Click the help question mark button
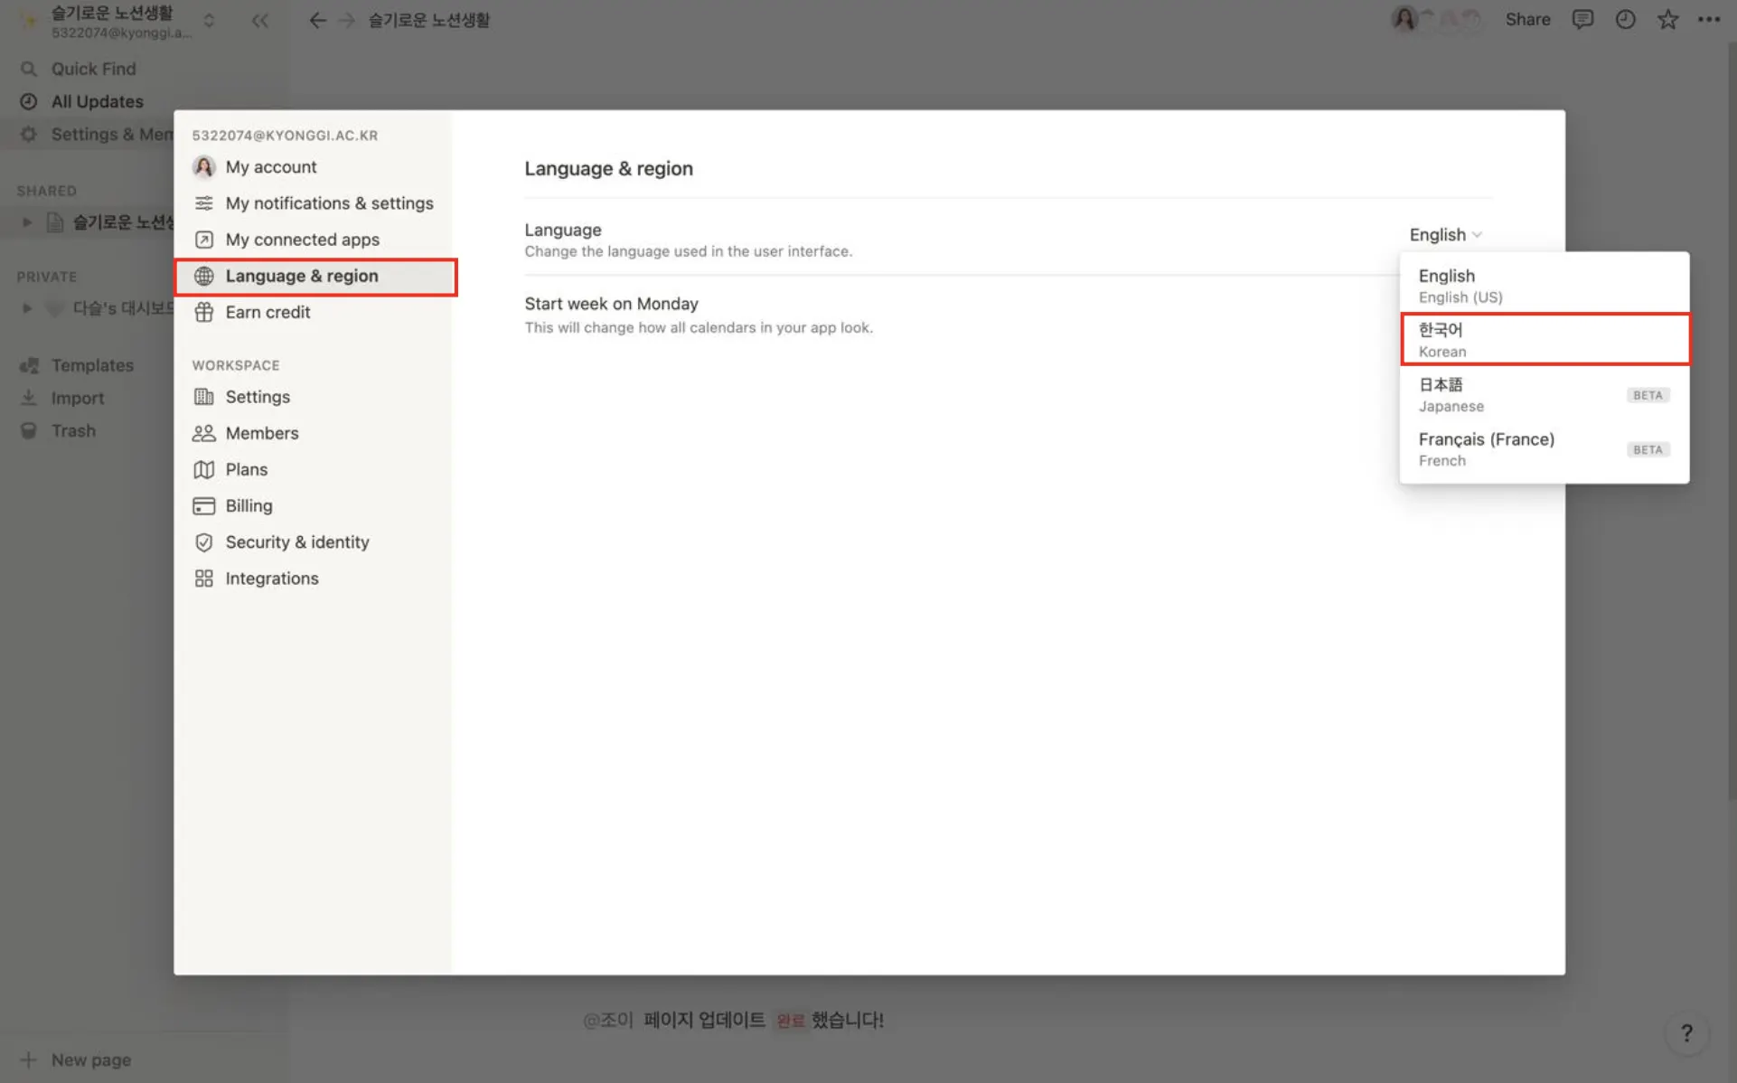Image resolution: width=1737 pixels, height=1083 pixels. pyautogui.click(x=1686, y=1033)
